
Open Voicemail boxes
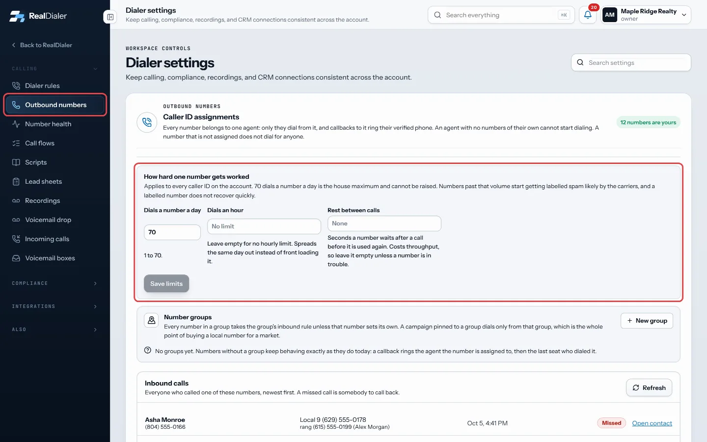pyautogui.click(x=54, y=258)
